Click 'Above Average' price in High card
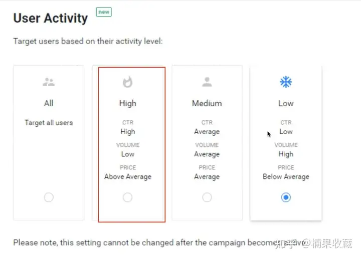This screenshot has height=258, width=361. click(x=128, y=177)
